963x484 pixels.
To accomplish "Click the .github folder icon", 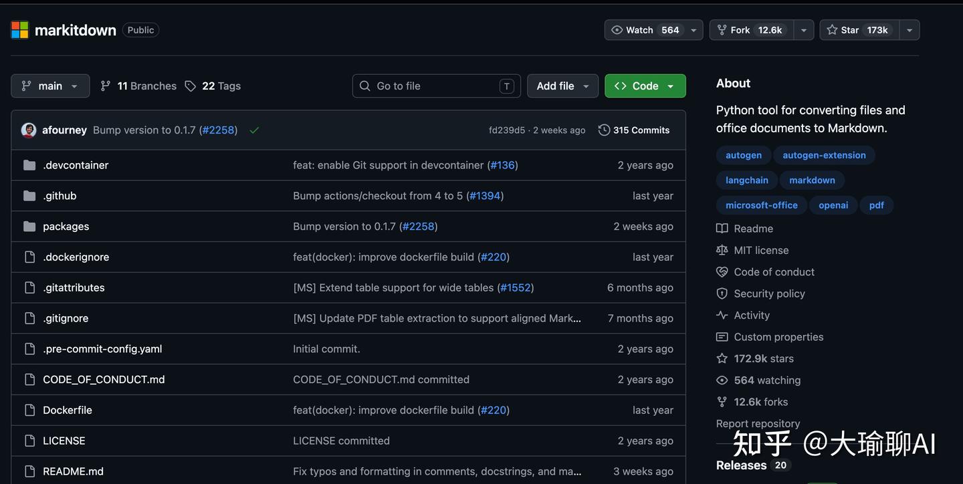I will pyautogui.click(x=29, y=196).
